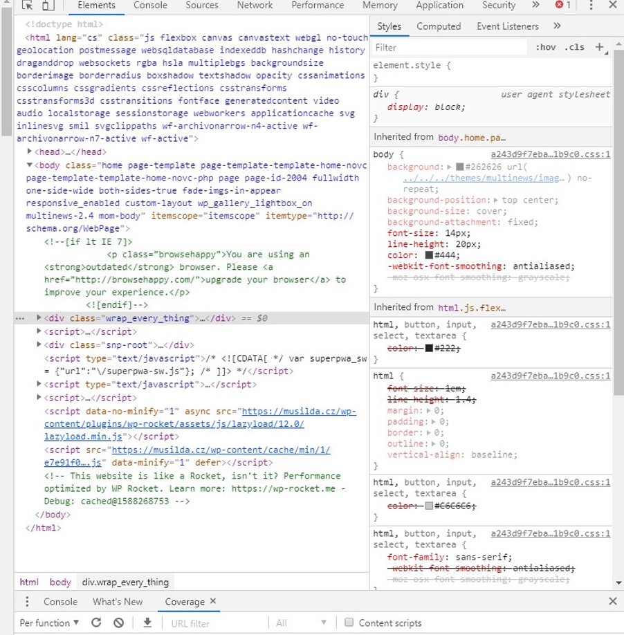Select the Security tab

pyautogui.click(x=499, y=6)
